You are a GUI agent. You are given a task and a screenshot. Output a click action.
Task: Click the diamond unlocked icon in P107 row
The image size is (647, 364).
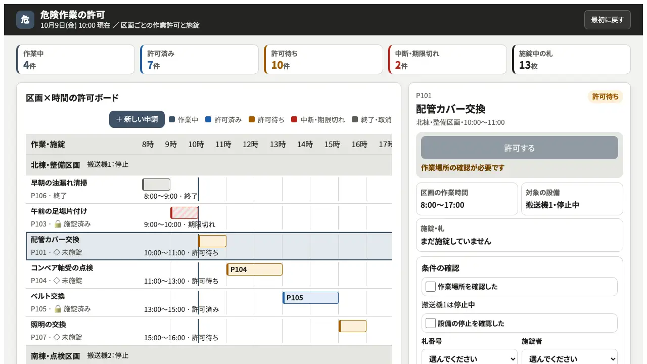coord(57,337)
